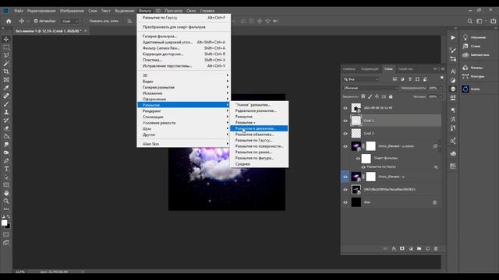
Task: Toggle visibility of Gaussian blur smart filter
Action: pos(363,167)
